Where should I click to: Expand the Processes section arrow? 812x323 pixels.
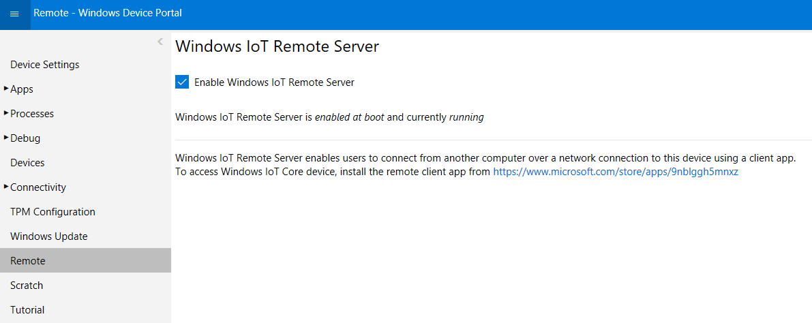click(x=6, y=113)
